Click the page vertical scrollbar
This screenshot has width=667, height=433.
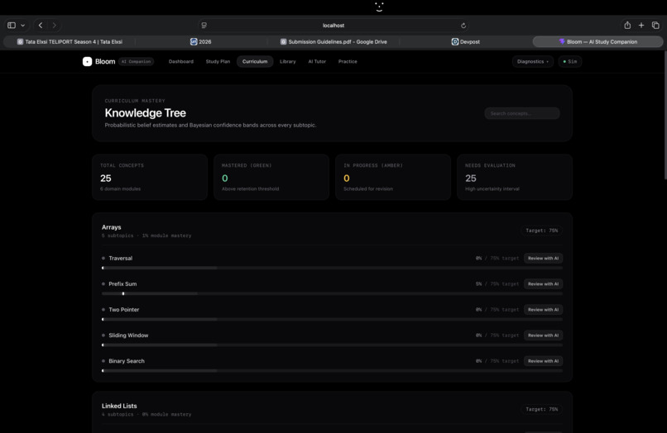(x=665, y=116)
